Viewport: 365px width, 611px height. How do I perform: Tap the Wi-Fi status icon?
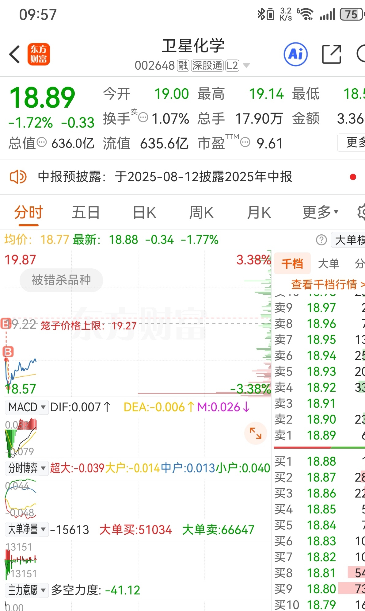305,14
